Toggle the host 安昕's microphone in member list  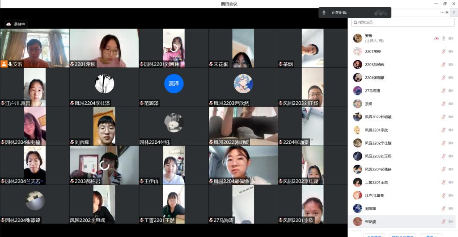coord(444,38)
